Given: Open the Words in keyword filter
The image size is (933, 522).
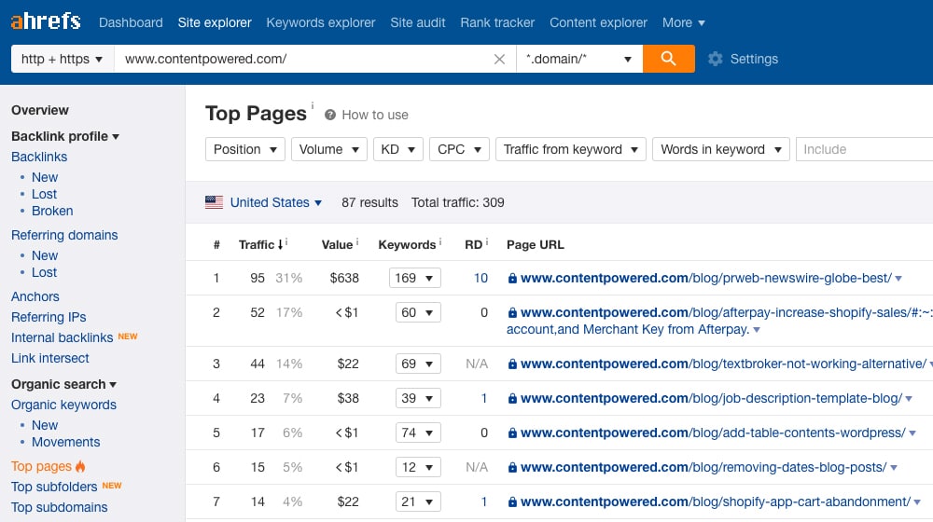Looking at the screenshot, I should [721, 149].
